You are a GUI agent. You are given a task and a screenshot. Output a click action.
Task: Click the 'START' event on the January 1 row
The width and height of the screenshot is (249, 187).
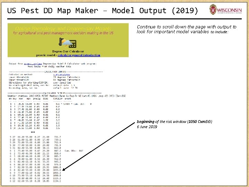pyautogui.click(x=67, y=104)
